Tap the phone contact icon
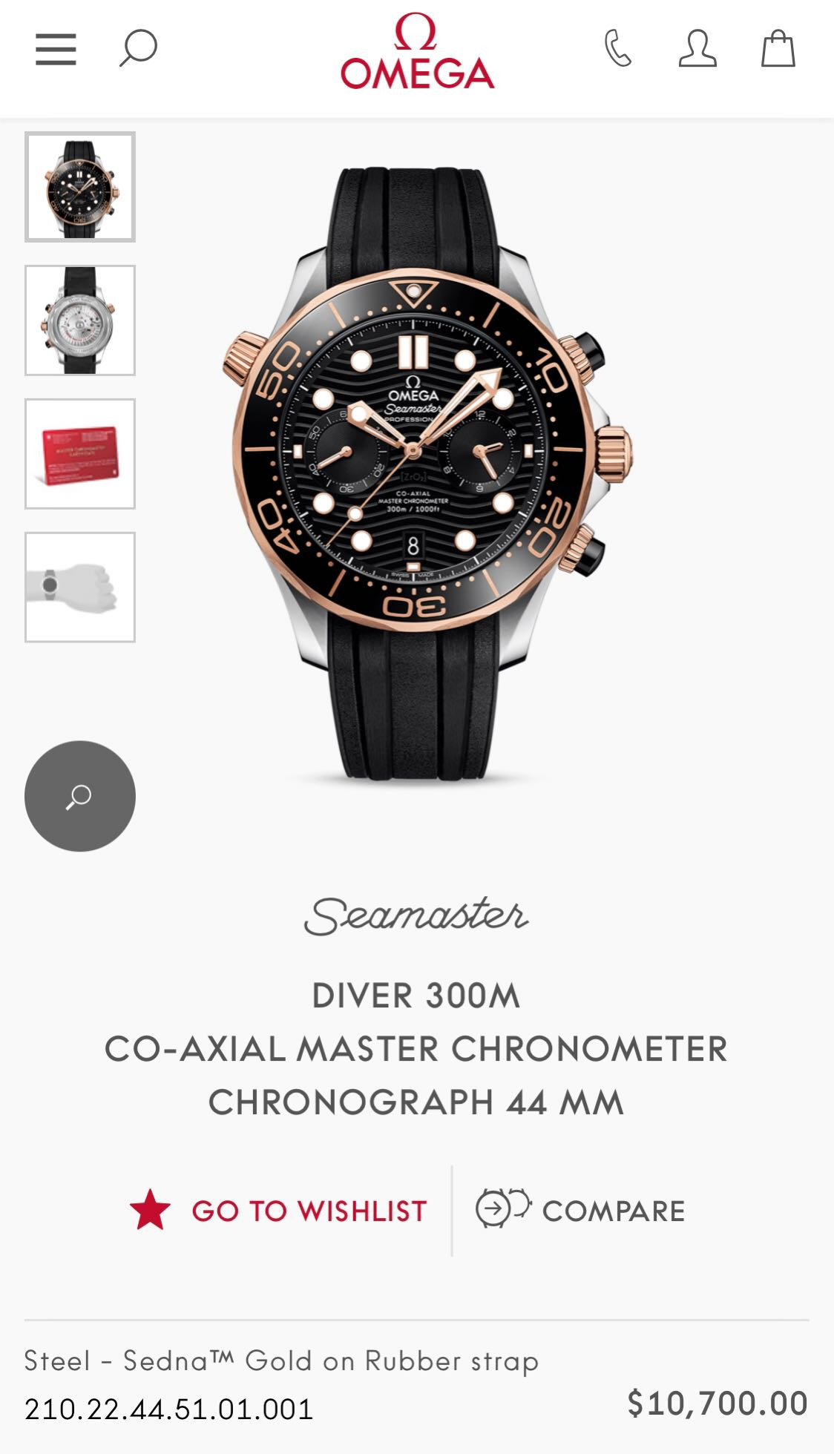Viewport: 834px width, 1454px height. click(617, 49)
